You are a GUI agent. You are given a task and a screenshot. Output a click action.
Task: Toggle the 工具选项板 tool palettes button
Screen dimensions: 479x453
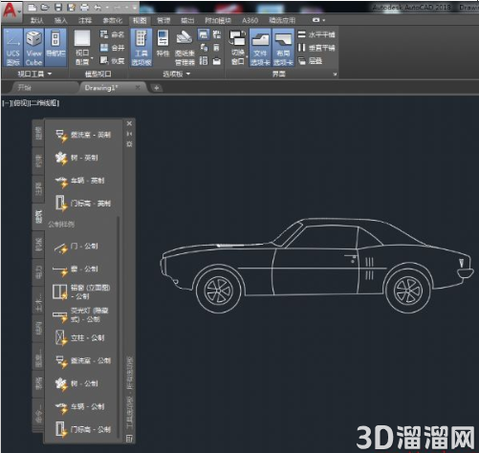click(x=142, y=48)
